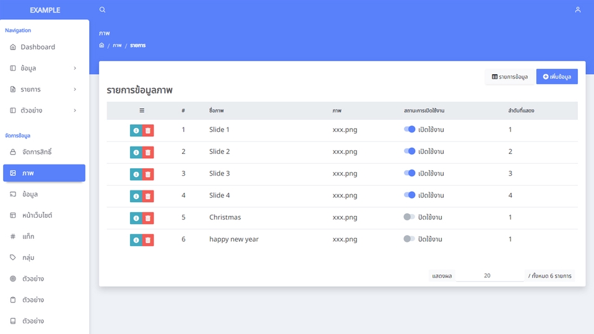This screenshot has height=334, width=594.
Task: Delete the Slide 4 row
Action: [x=148, y=196]
